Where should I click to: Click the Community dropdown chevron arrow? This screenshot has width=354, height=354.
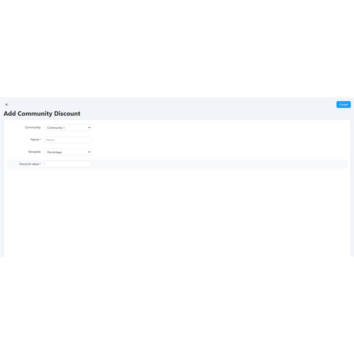tap(89, 127)
